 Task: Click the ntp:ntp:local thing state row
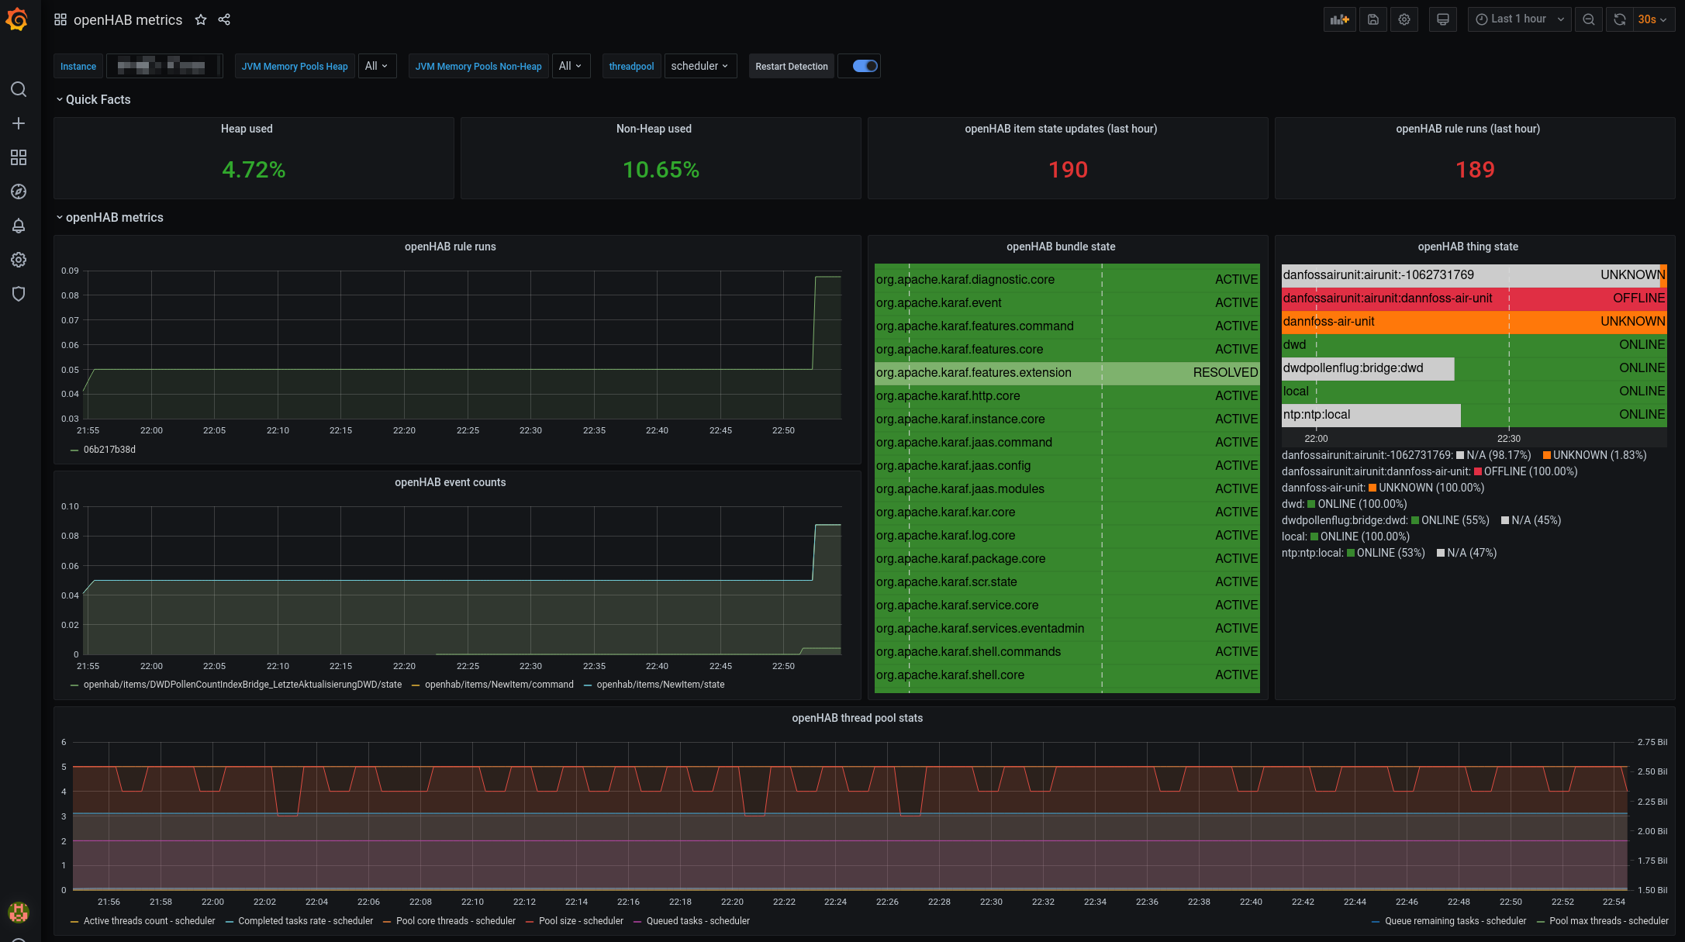1474,415
